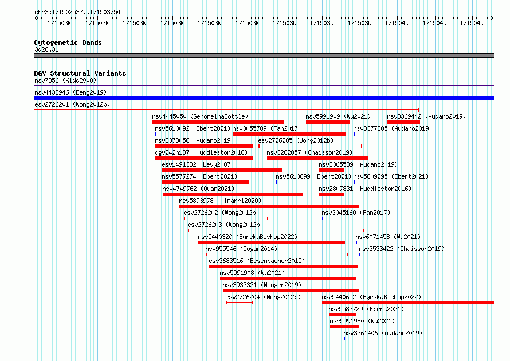Image resolution: width=510 pixels, height=361 pixels.
Task: Click nsv4749762 (Quan2021) label
Action: pos(198,189)
